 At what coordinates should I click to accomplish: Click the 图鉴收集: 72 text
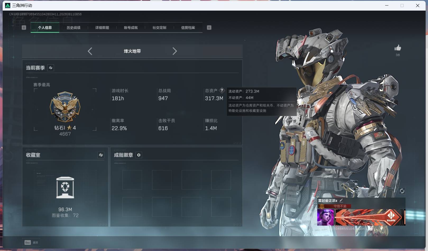pos(65,215)
